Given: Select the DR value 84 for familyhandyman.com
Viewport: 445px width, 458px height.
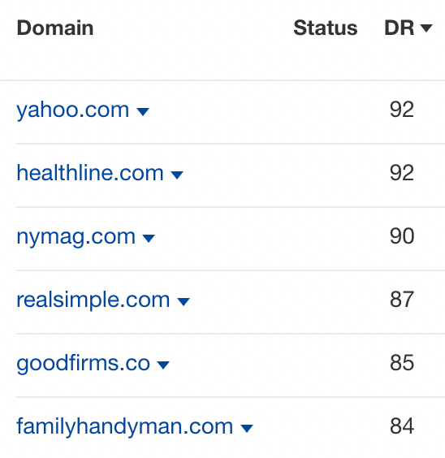Looking at the screenshot, I should pos(402,426).
